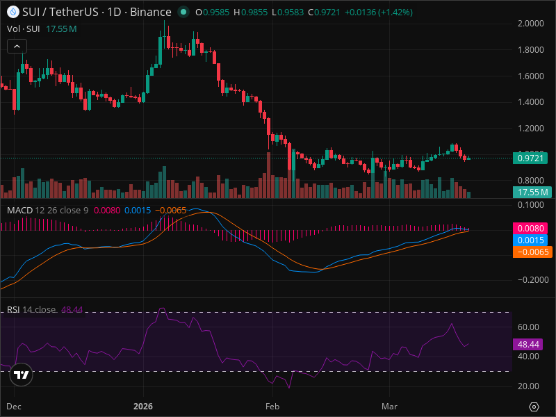Click the 20.00 RSI axis label

528,386
